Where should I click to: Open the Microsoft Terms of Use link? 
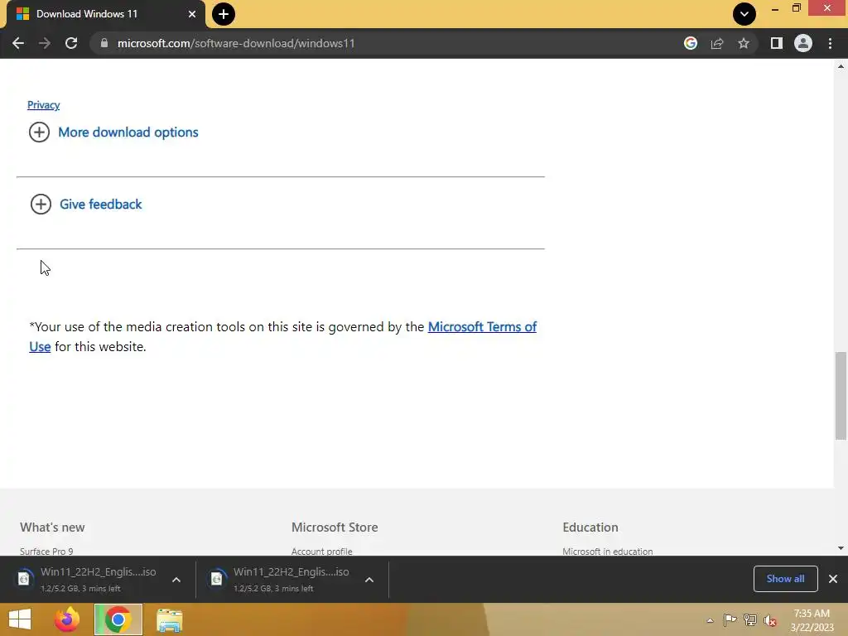tap(482, 326)
